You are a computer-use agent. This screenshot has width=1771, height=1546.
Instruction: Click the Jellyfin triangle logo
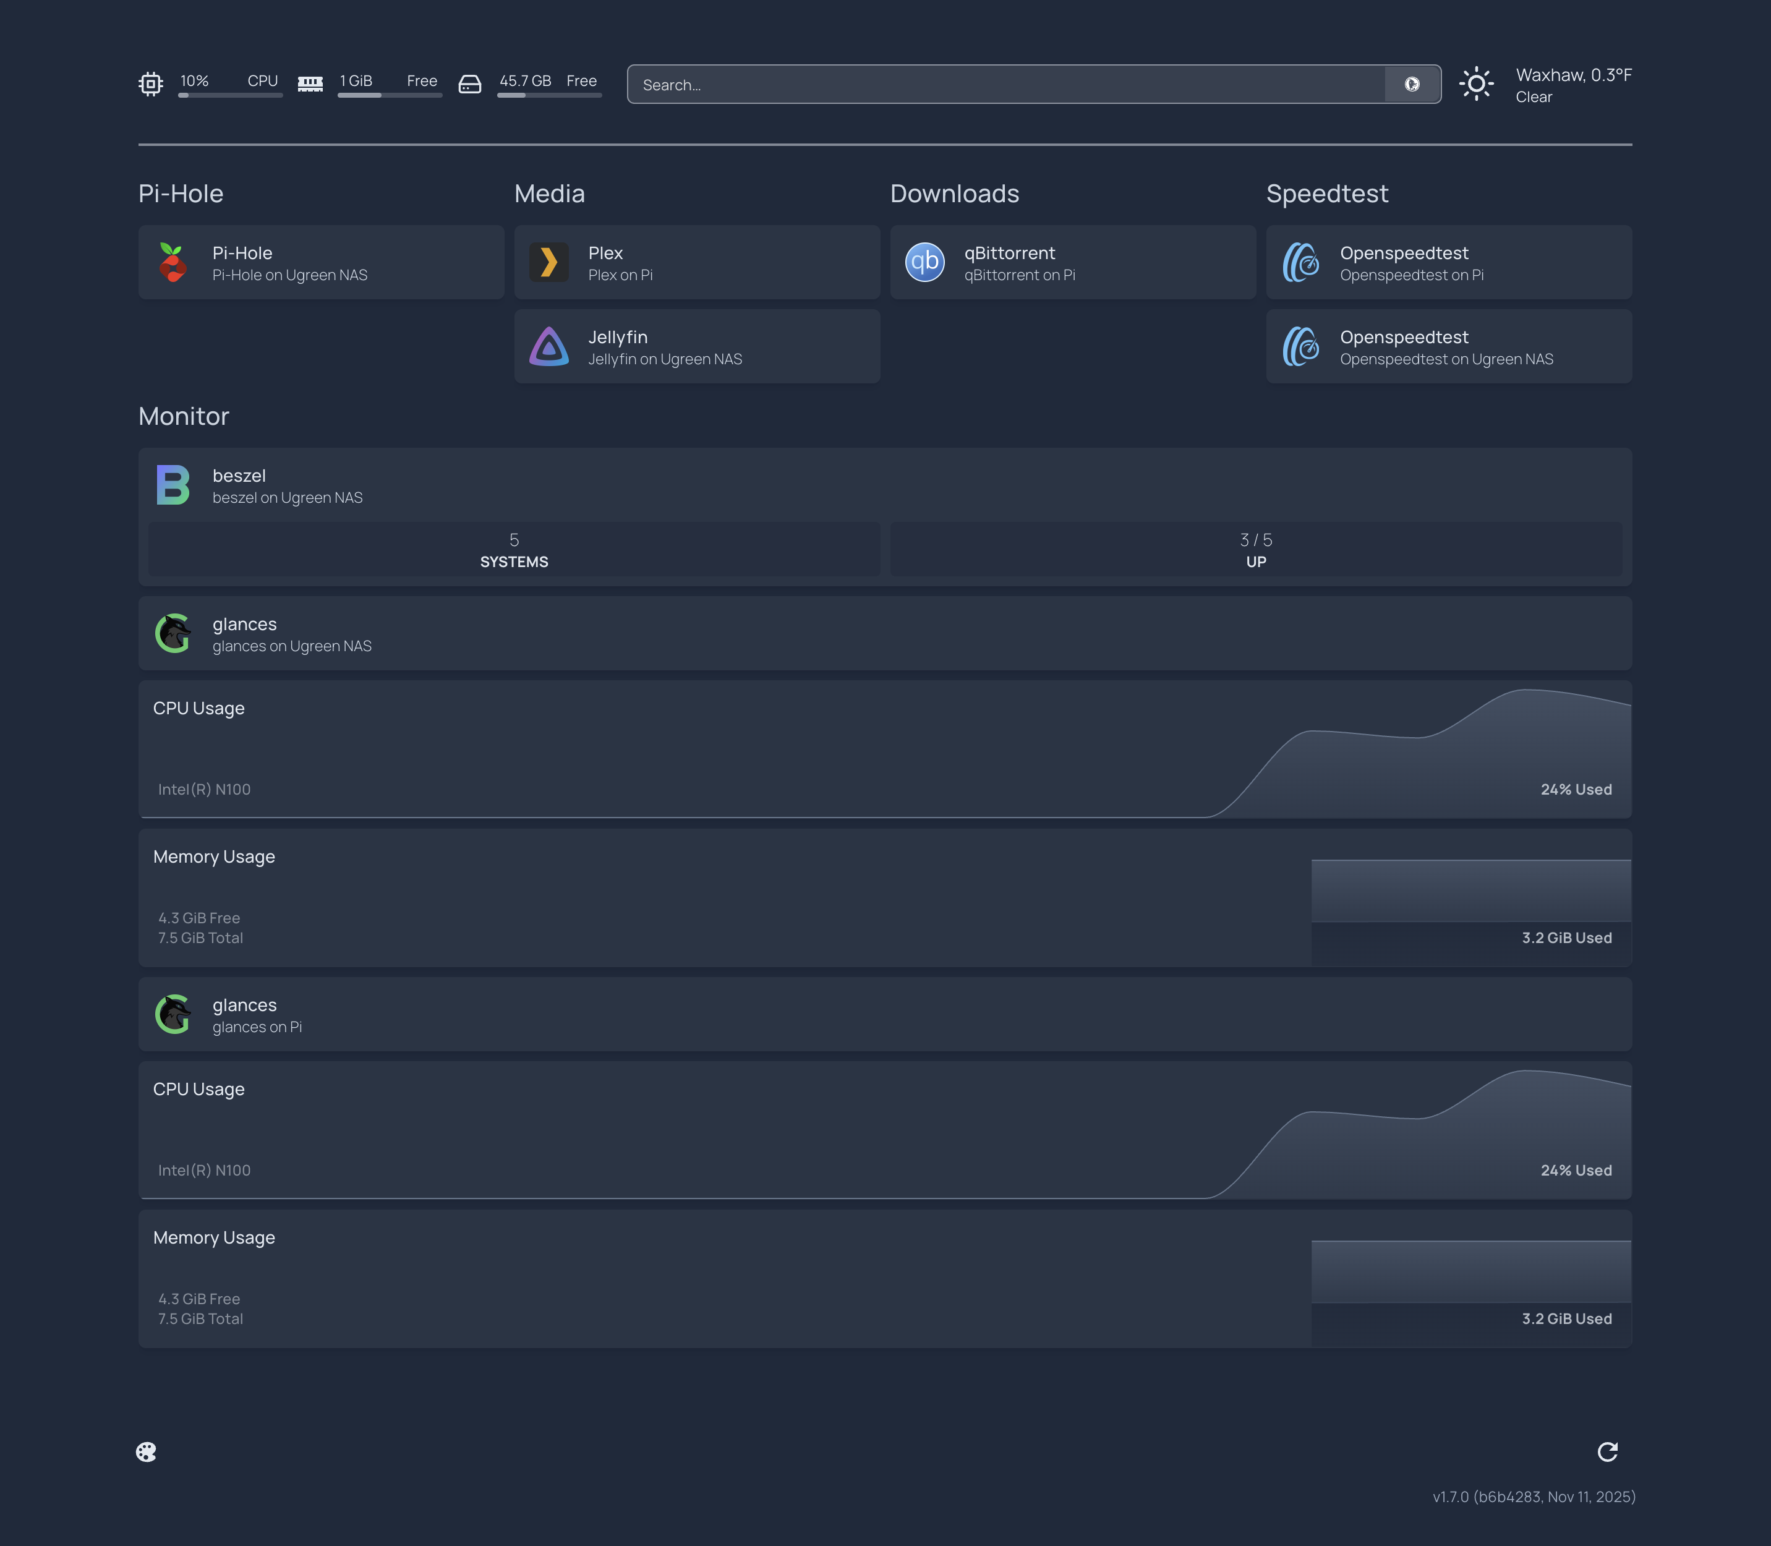pyautogui.click(x=548, y=347)
